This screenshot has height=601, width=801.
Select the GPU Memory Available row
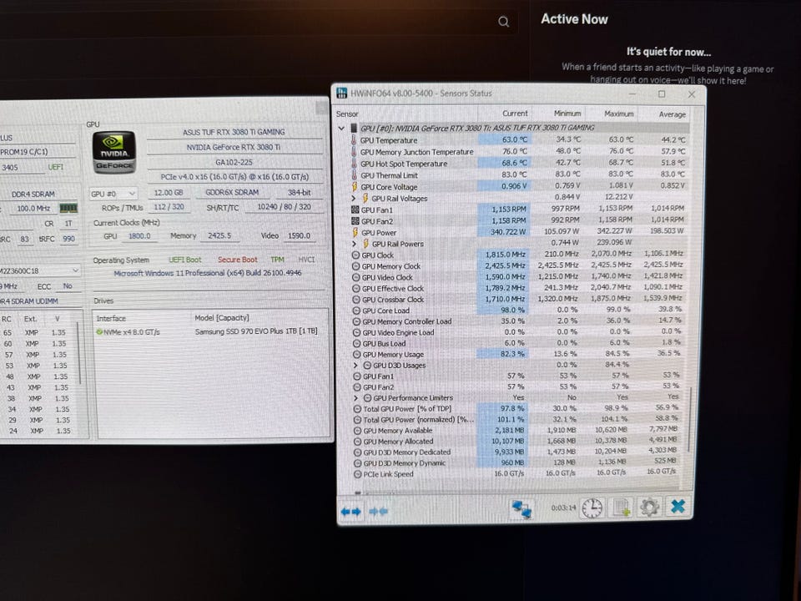click(517, 431)
